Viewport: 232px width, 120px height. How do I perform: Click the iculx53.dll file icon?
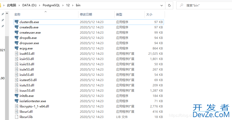17,75
